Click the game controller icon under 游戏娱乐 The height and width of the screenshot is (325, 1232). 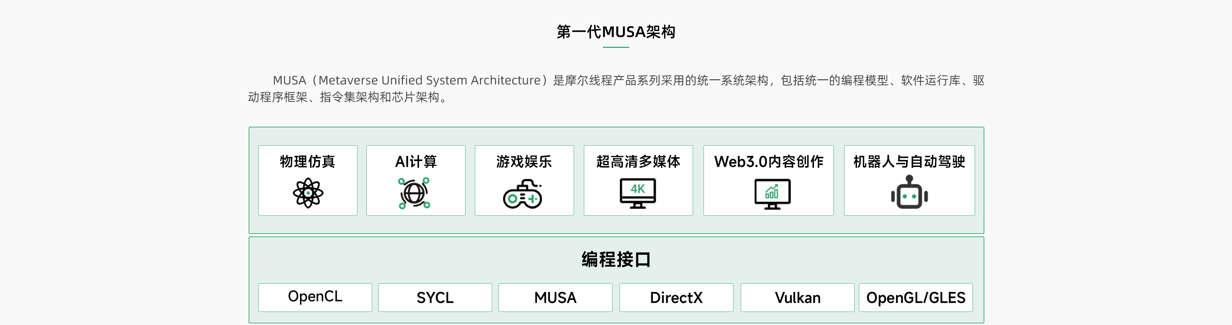point(522,194)
